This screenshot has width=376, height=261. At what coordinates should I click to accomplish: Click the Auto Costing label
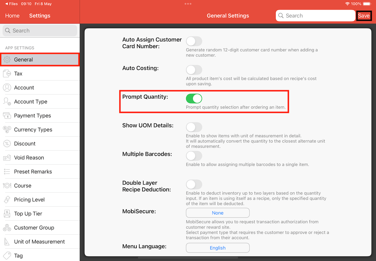(x=141, y=68)
